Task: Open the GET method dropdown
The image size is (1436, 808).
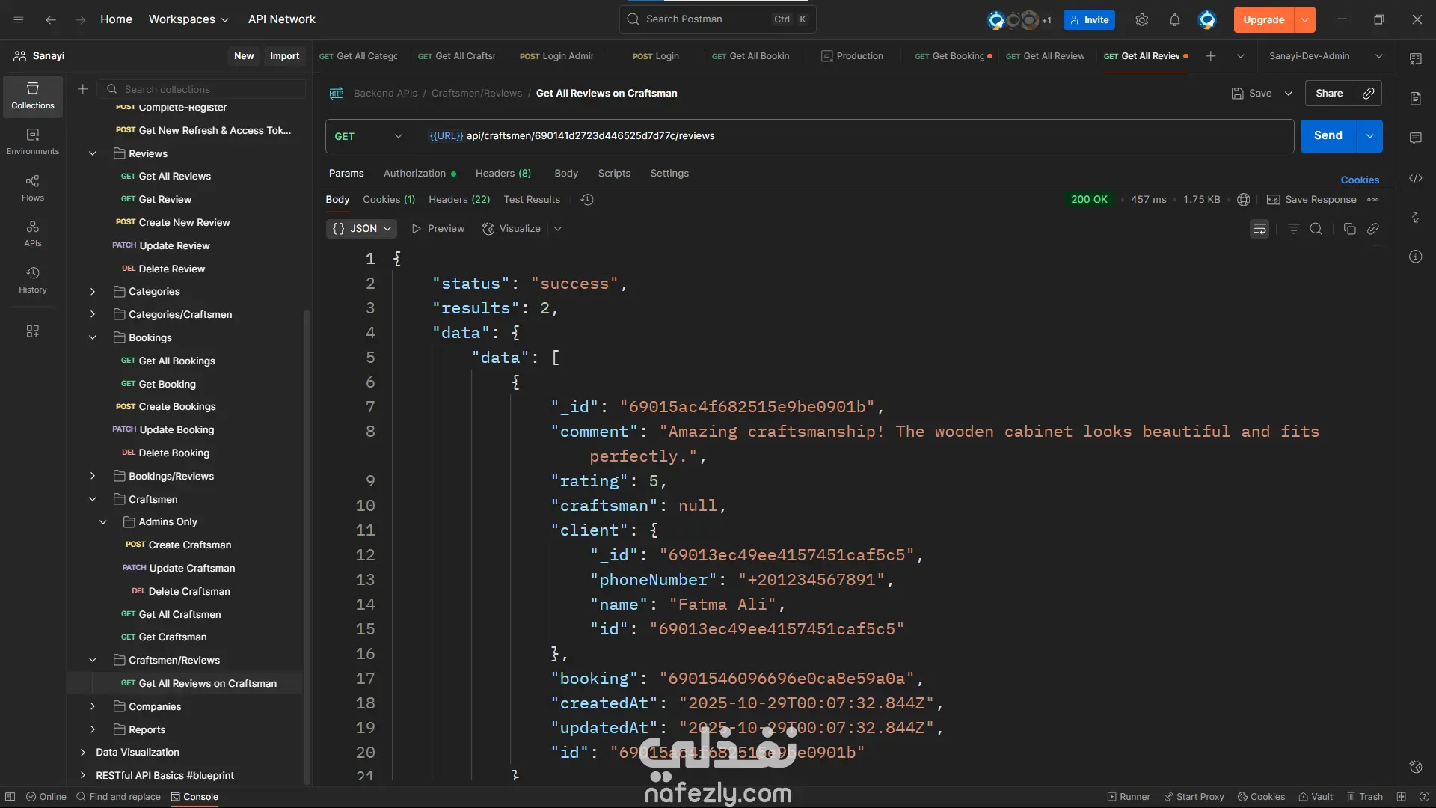Action: point(368,136)
